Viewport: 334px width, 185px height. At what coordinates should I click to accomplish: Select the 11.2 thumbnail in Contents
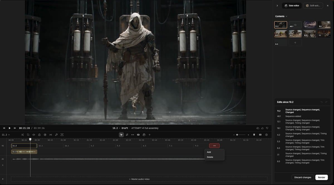[x=281, y=25]
